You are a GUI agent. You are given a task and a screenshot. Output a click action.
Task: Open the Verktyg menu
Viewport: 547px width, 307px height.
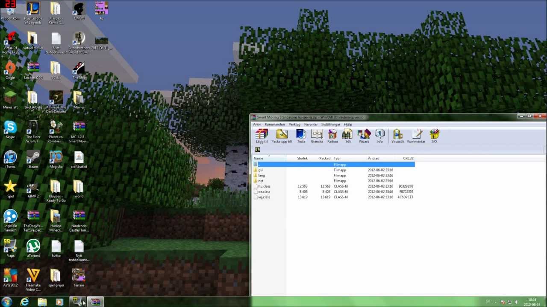pos(294,125)
